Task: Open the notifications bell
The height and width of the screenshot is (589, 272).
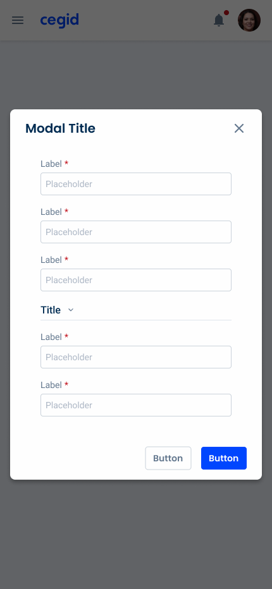Action: [219, 20]
